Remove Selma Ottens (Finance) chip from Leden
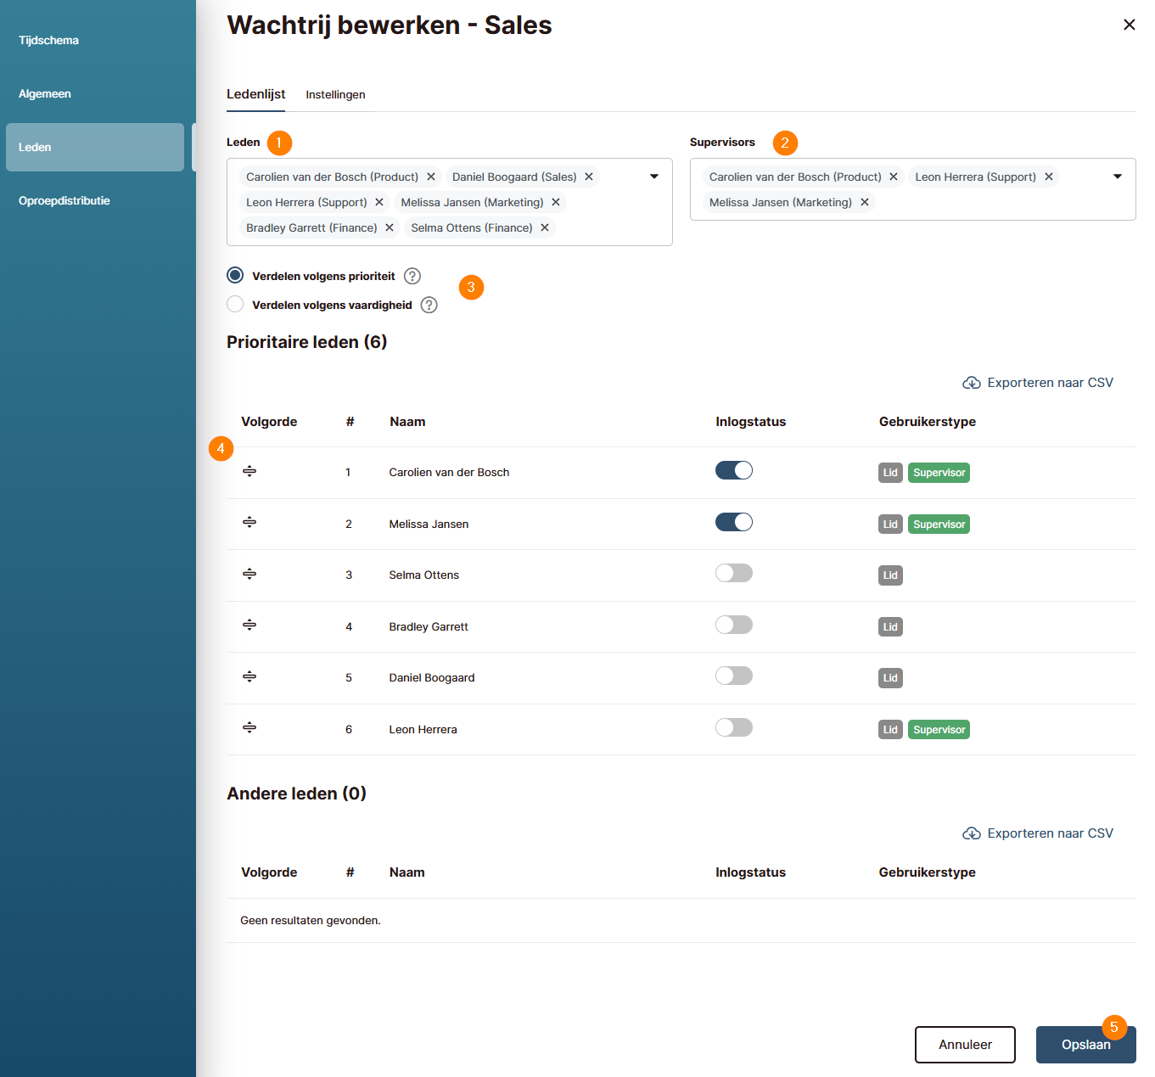 tap(545, 227)
